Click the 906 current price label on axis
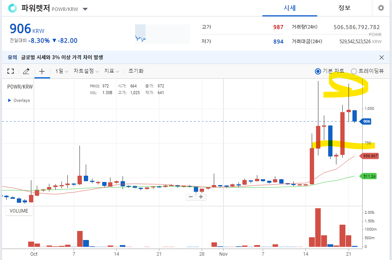 (x=365, y=122)
